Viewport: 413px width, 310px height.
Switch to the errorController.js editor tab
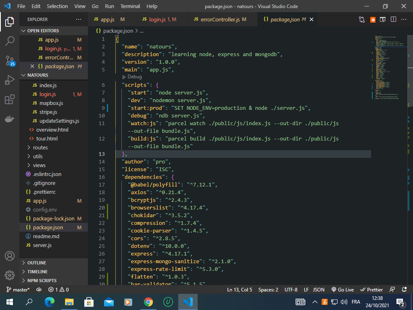223,19
